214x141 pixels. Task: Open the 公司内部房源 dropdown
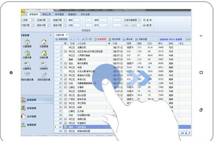(x=139, y=20)
